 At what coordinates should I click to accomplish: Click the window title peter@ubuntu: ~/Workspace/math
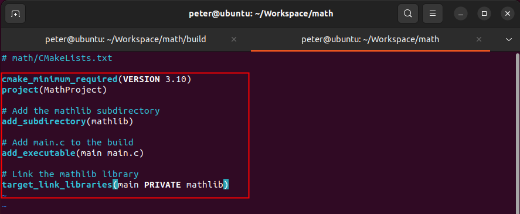tap(261, 13)
